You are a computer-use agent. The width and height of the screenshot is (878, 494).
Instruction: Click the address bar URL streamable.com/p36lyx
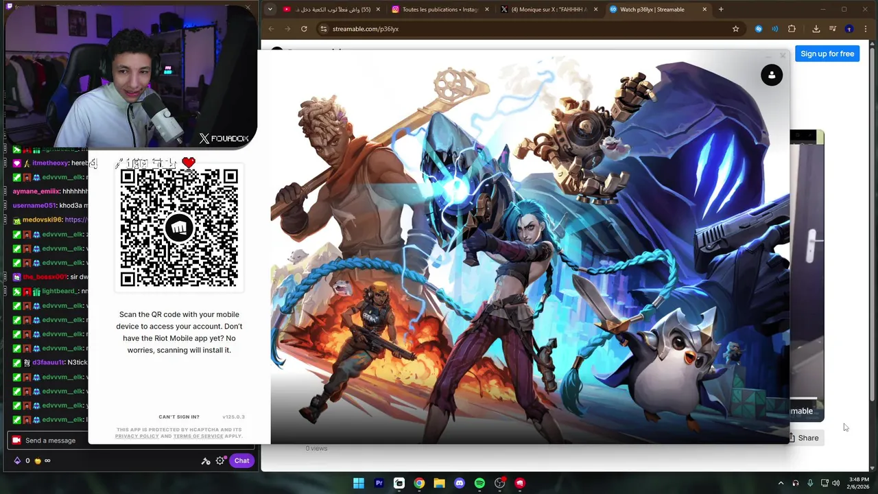(366, 29)
